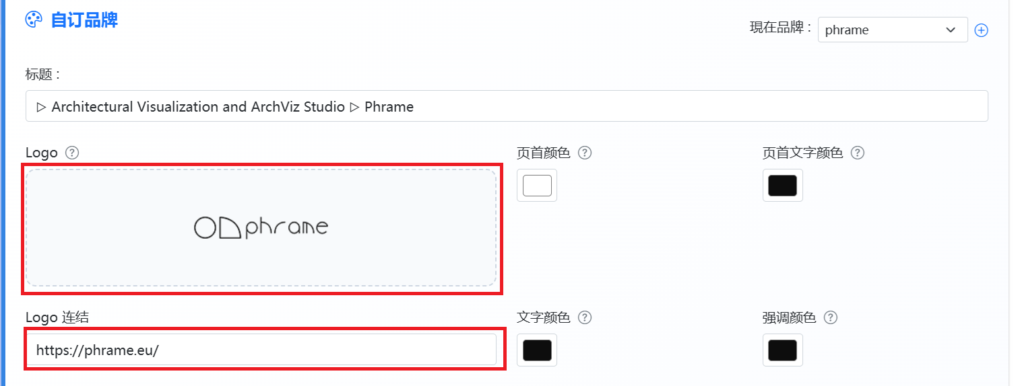Click the 自订品牌 section heading
The width and height of the screenshot is (1018, 386).
85,20
